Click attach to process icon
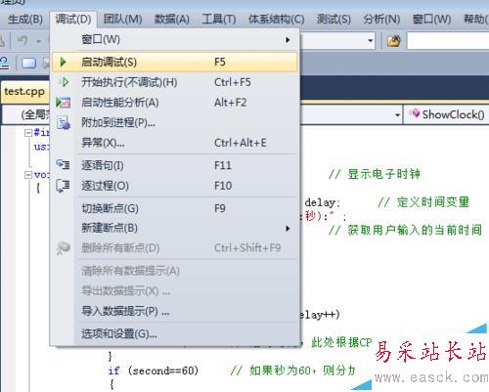 (x=64, y=123)
